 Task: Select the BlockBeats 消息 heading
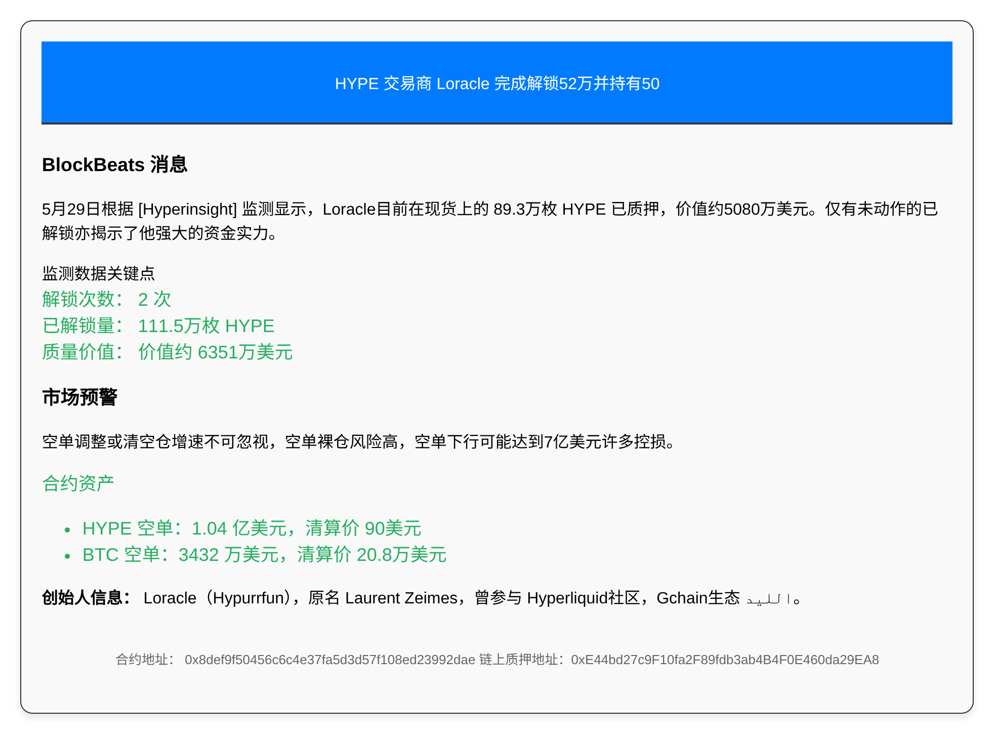pyautogui.click(x=115, y=165)
